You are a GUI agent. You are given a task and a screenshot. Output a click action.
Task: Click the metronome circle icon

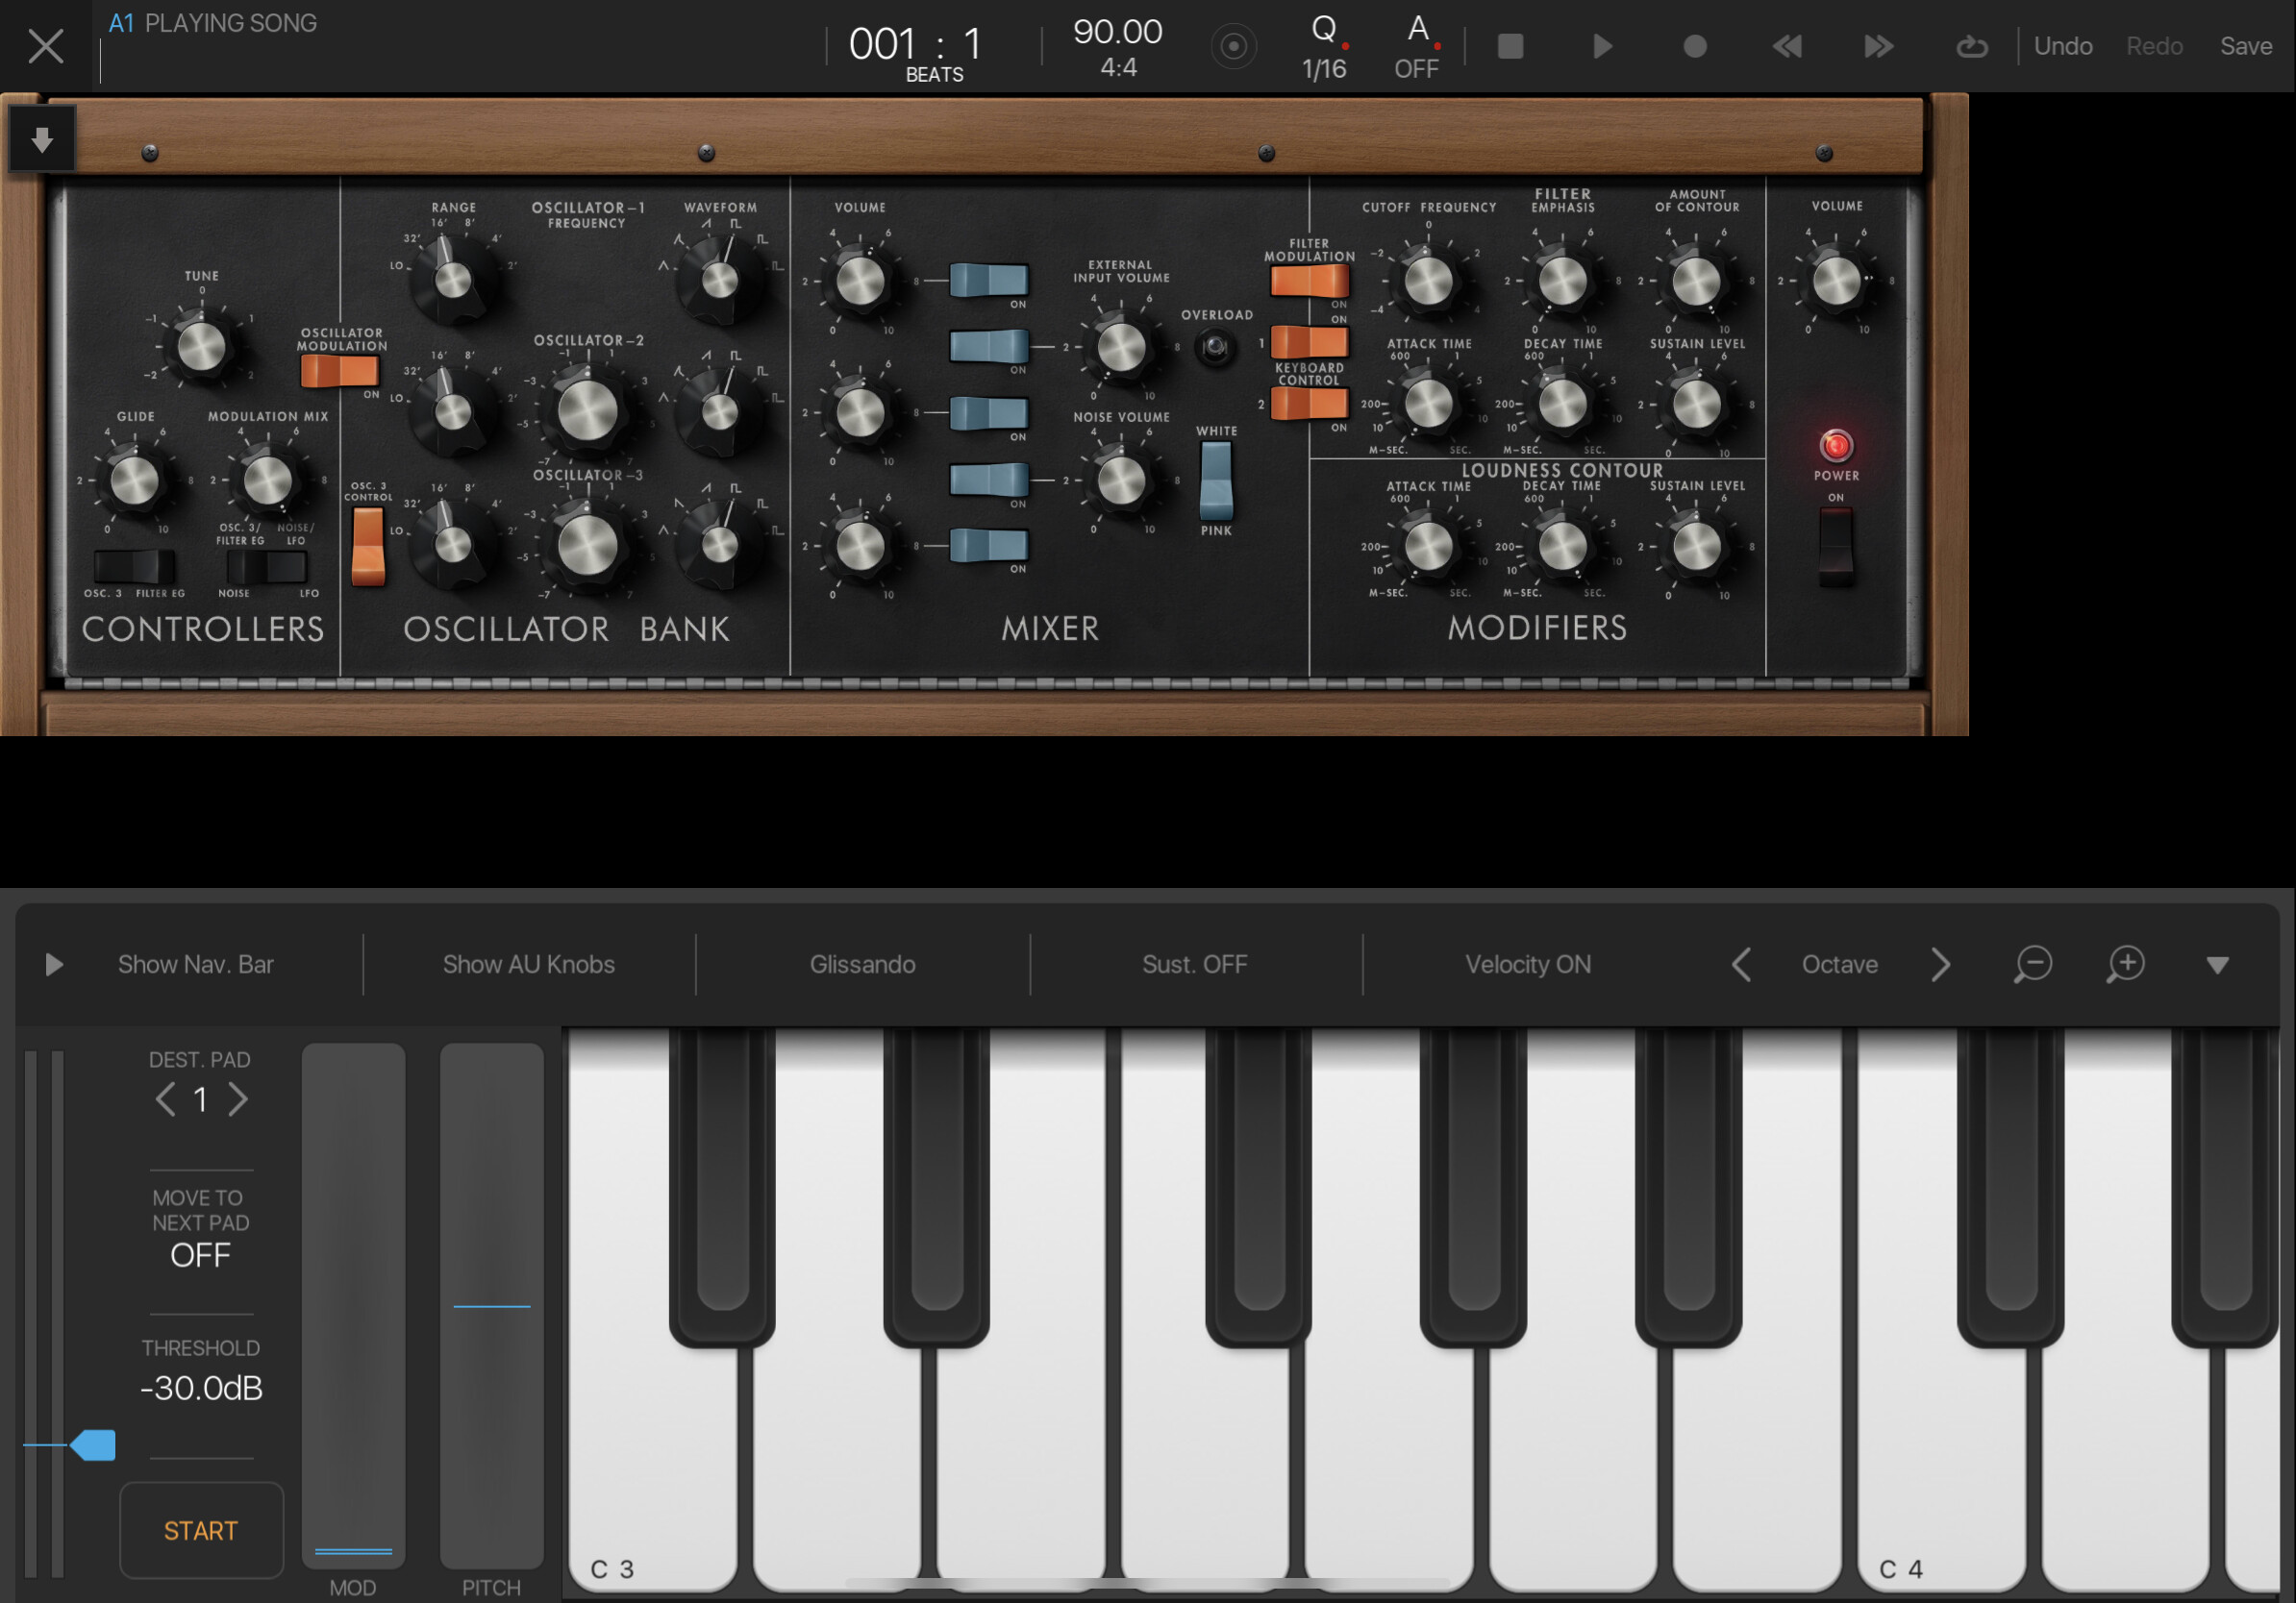pyautogui.click(x=1233, y=46)
